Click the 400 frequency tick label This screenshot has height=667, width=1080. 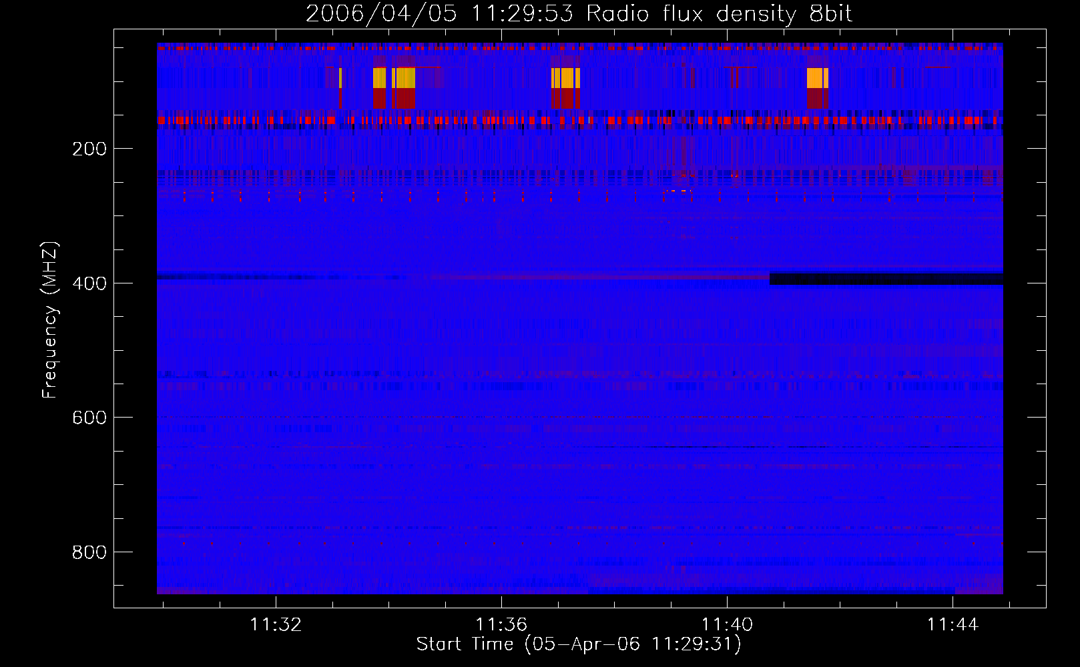pyautogui.click(x=89, y=283)
